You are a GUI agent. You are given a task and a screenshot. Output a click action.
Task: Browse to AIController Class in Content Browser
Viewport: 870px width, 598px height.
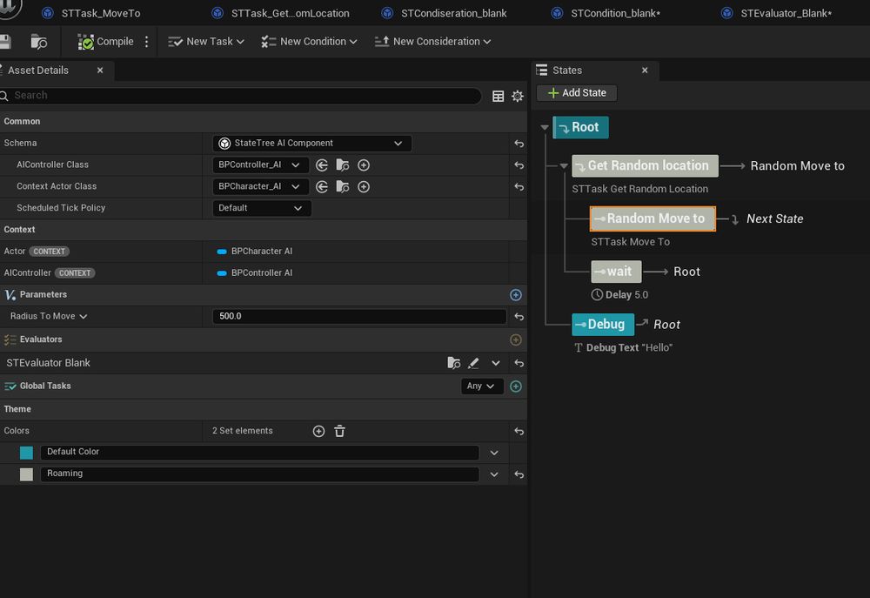coord(342,165)
